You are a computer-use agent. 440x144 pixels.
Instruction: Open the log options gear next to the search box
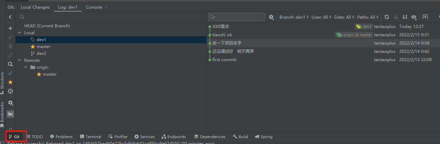click(x=271, y=17)
